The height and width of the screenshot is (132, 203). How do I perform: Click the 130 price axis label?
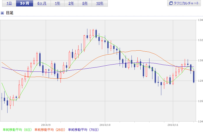coord(200,61)
